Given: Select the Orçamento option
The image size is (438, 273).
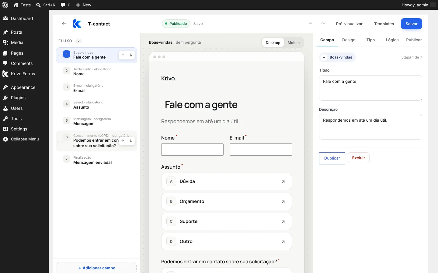Looking at the screenshot, I should coord(227,201).
